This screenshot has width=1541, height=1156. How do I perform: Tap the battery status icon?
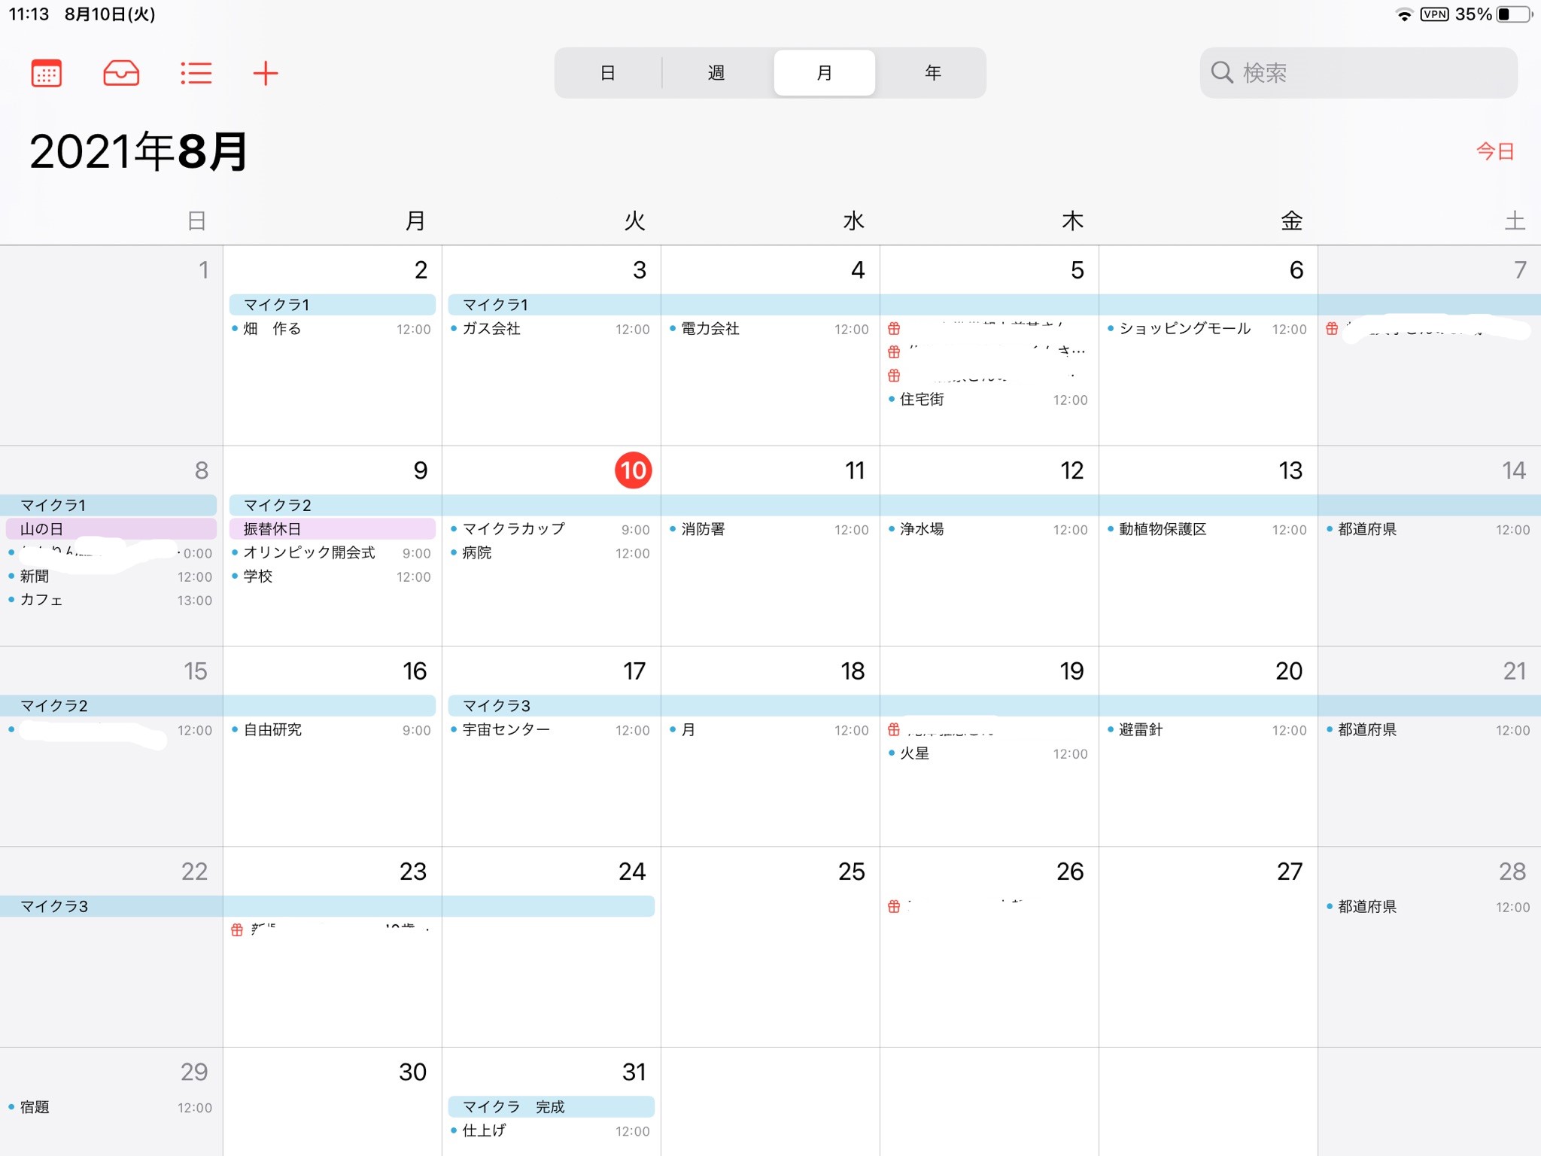1515,14
